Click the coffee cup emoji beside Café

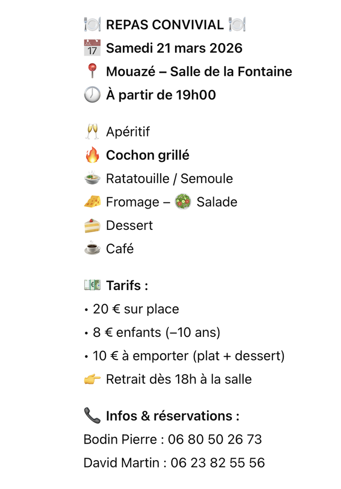pos(92,249)
